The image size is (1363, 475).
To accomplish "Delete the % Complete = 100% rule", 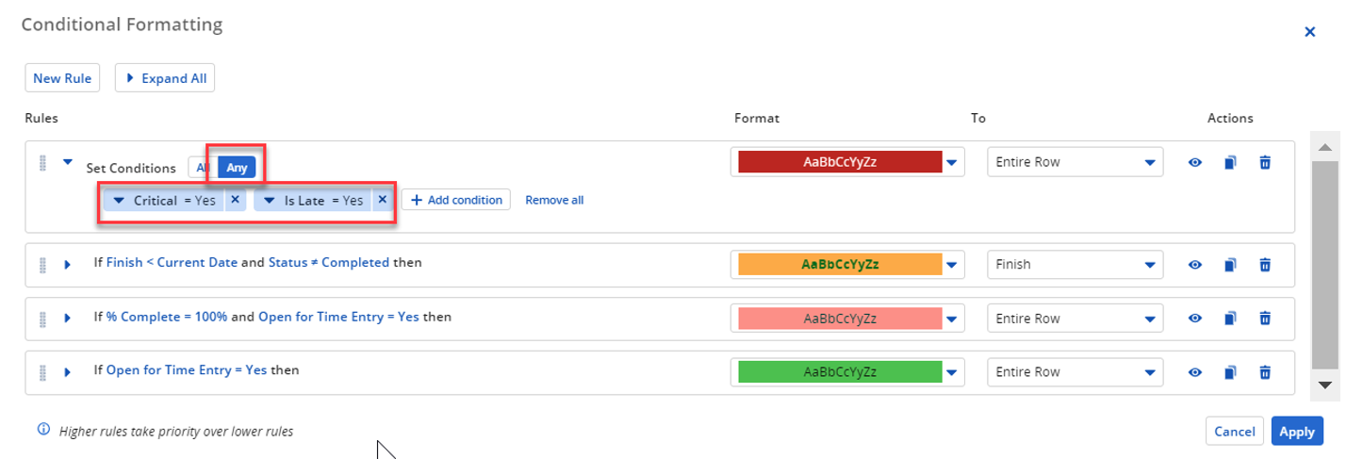I will 1265,319.
